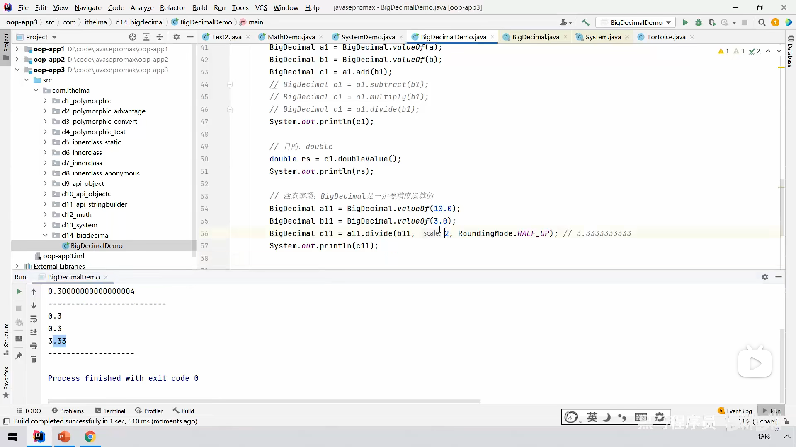Open the Refactor menu

pyautogui.click(x=172, y=7)
